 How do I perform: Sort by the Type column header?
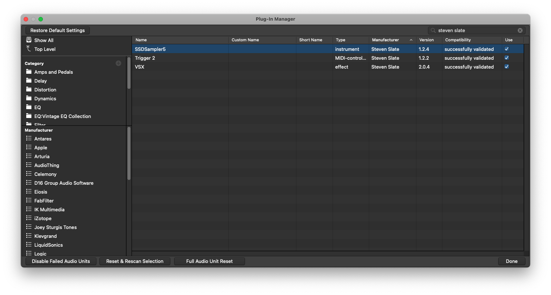coord(351,40)
